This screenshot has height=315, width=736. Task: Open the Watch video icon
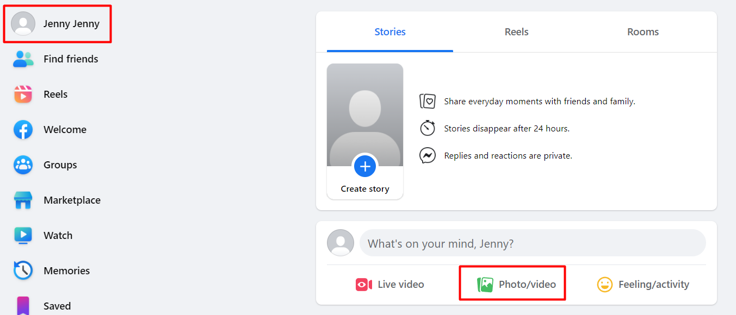pos(23,235)
